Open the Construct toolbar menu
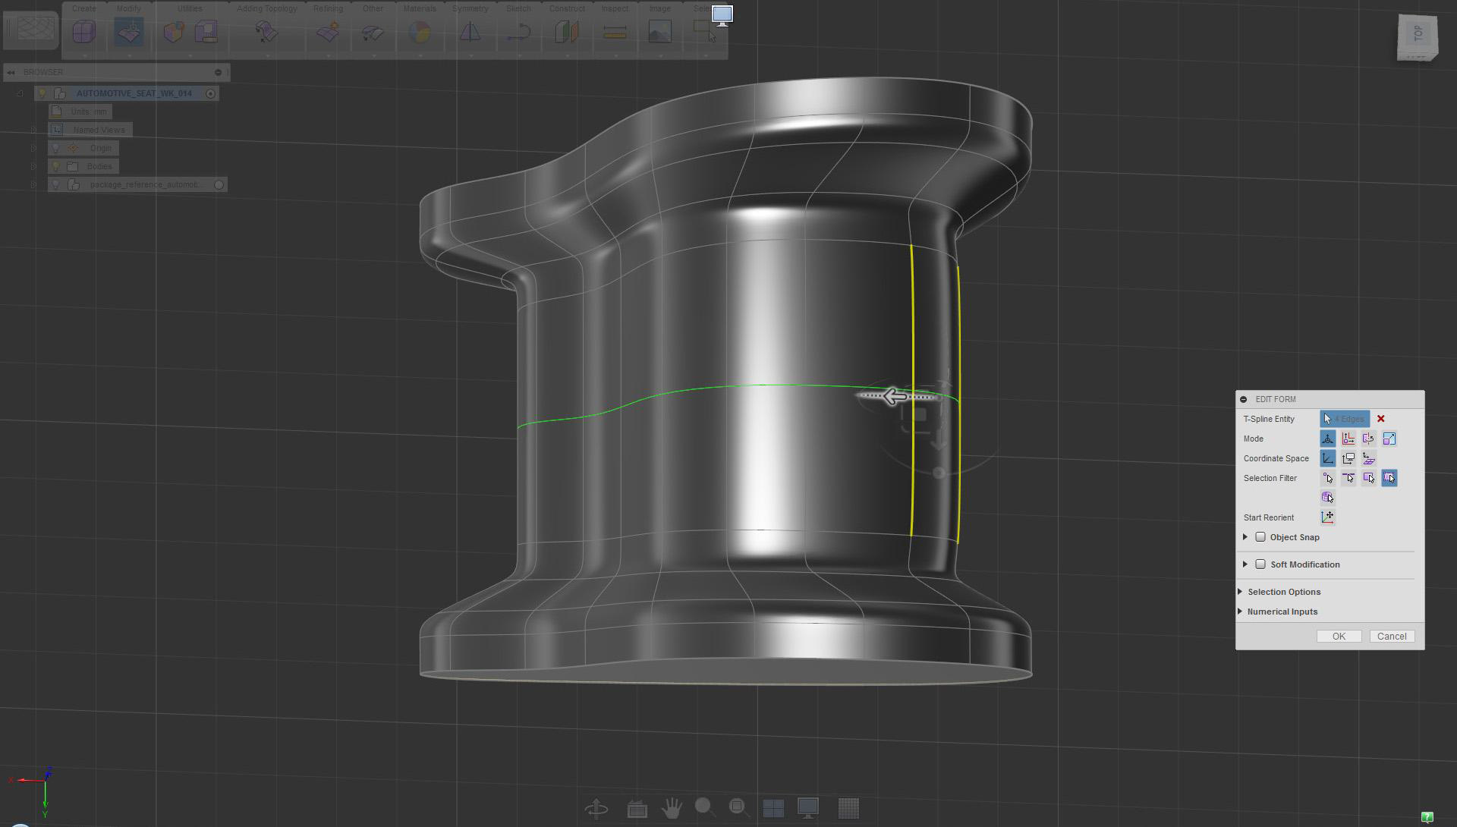 [567, 8]
